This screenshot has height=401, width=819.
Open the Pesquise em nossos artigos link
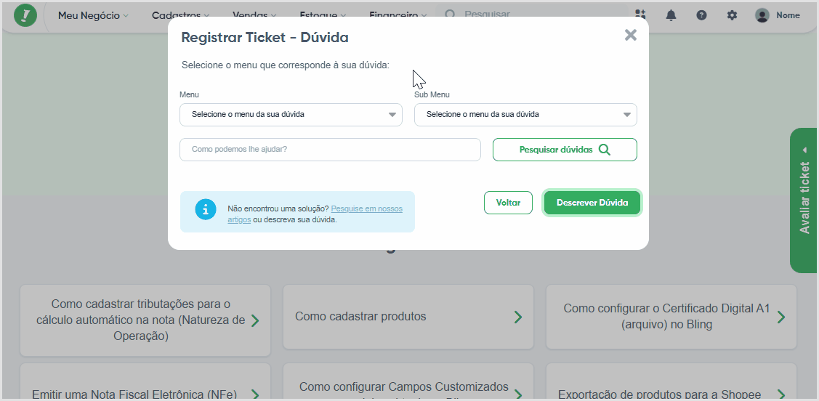(x=315, y=214)
